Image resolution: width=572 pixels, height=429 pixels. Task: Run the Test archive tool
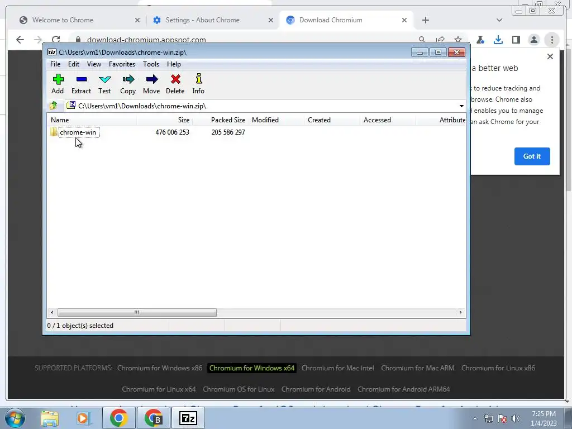coord(104,84)
